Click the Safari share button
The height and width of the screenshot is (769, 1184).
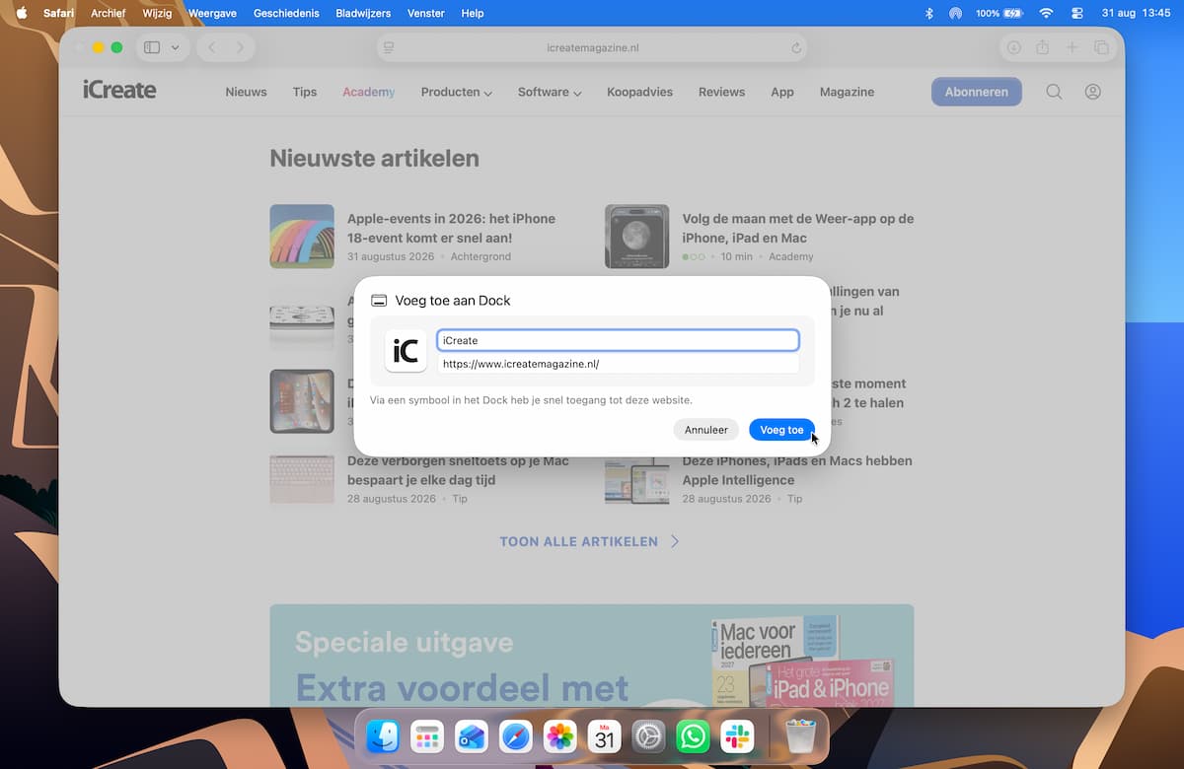tap(1042, 47)
